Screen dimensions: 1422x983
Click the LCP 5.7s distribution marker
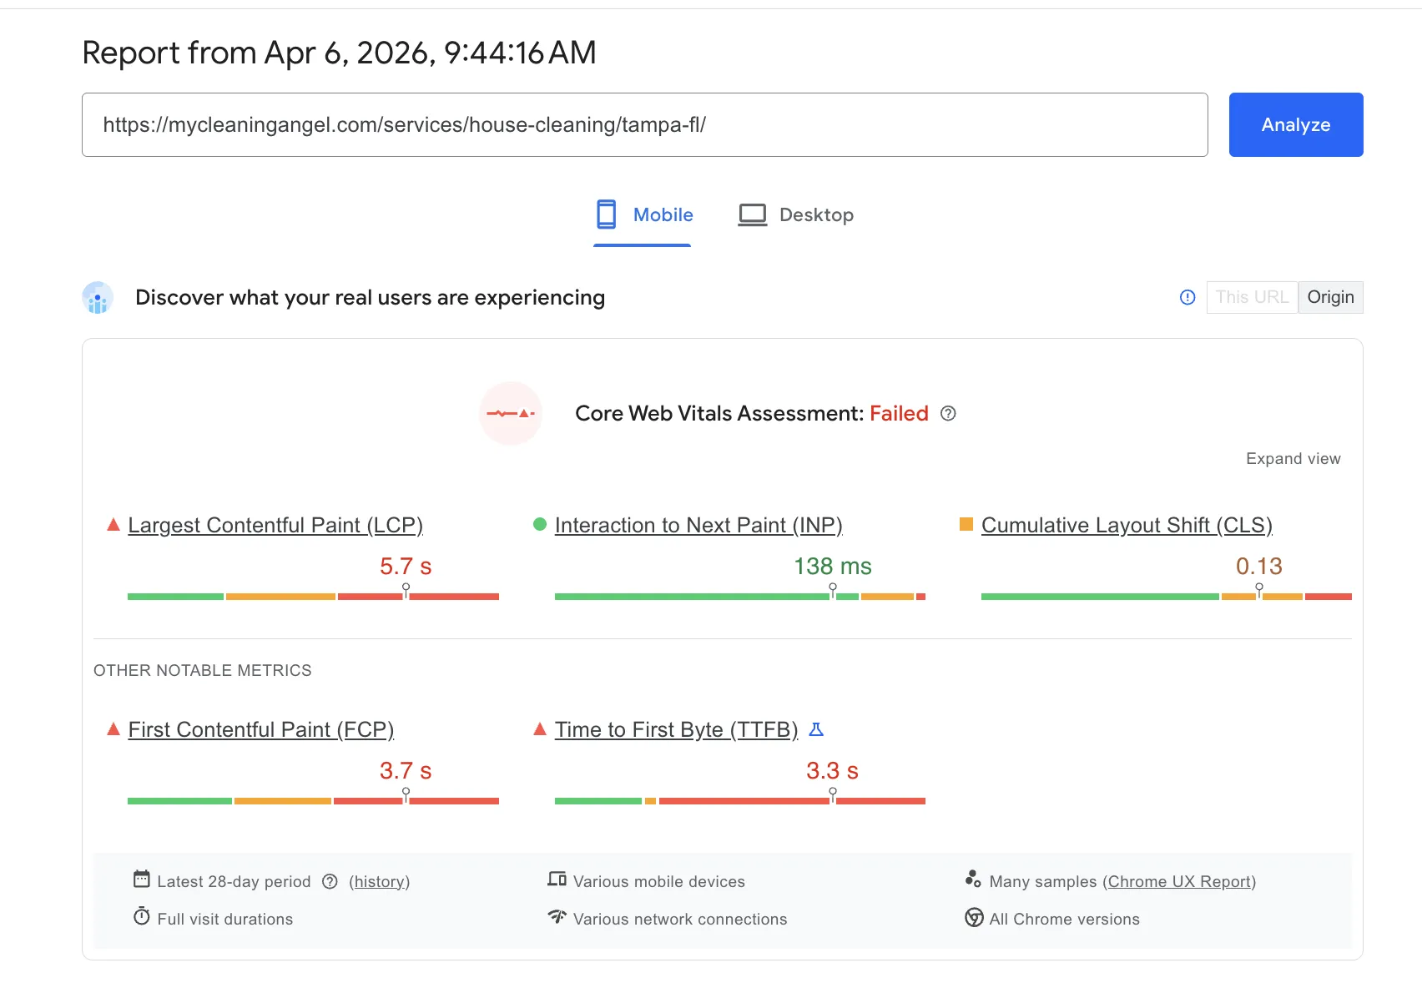point(406,590)
